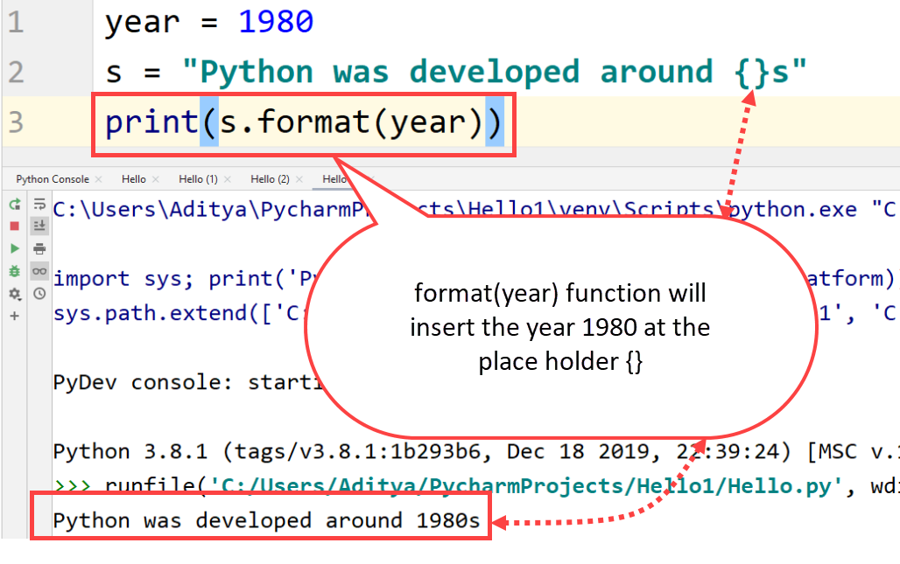The image size is (900, 564).
Task: Browse the console command history
Action: pyautogui.click(x=39, y=293)
